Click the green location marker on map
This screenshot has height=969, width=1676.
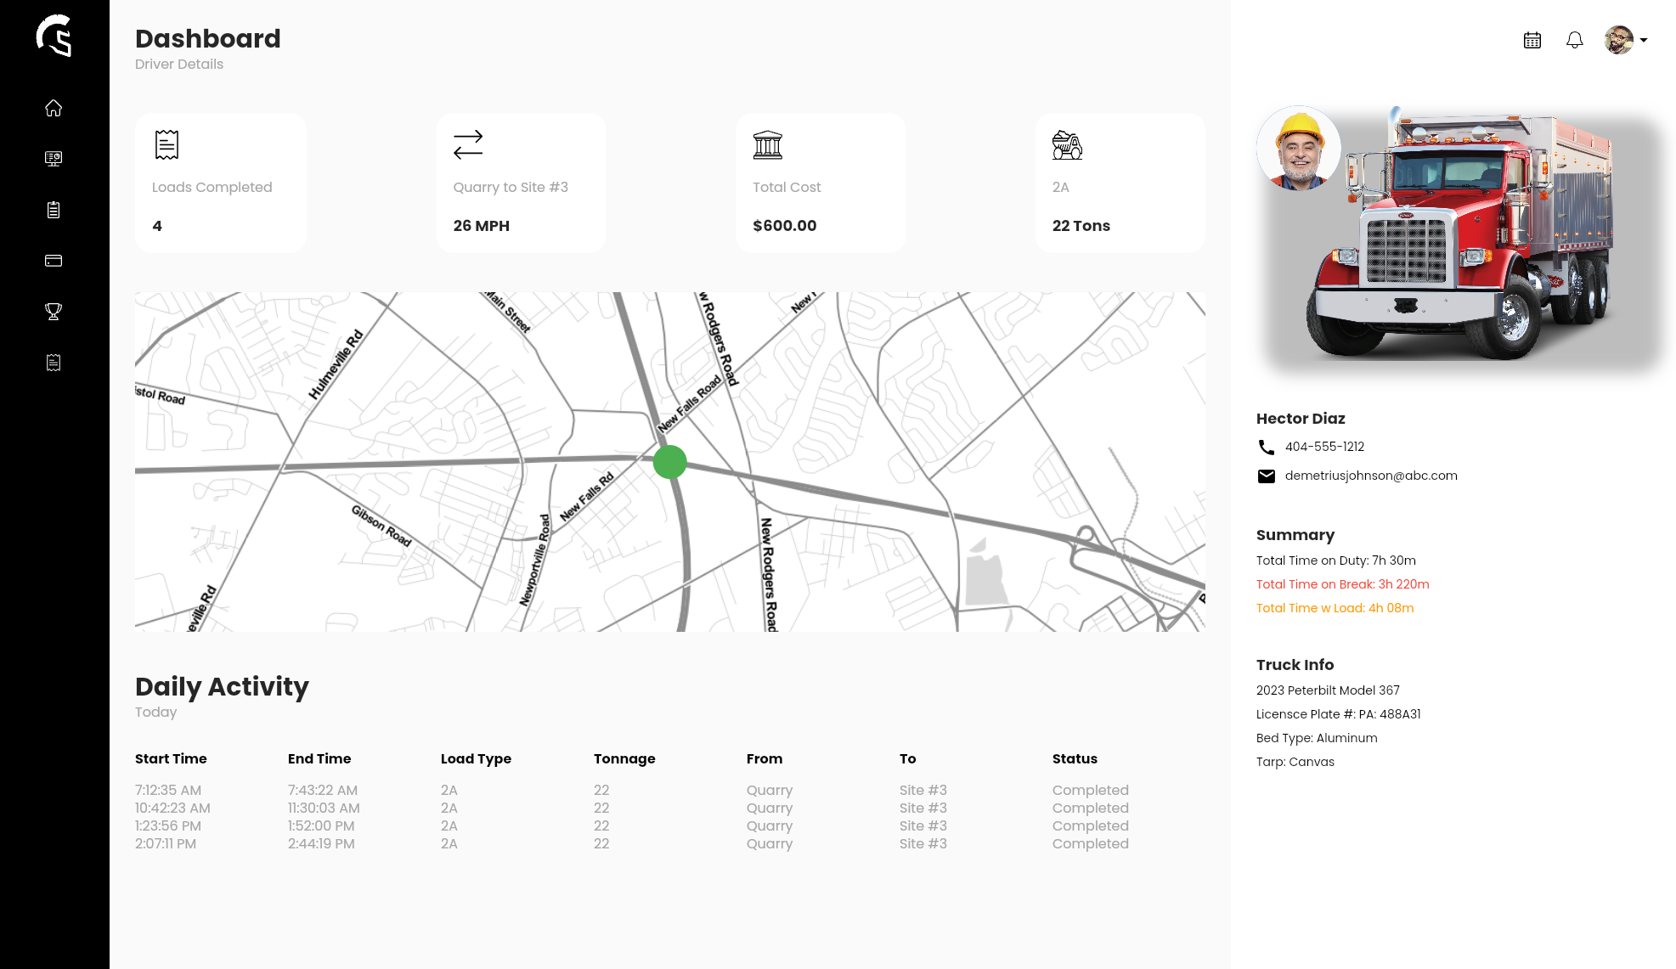669,462
